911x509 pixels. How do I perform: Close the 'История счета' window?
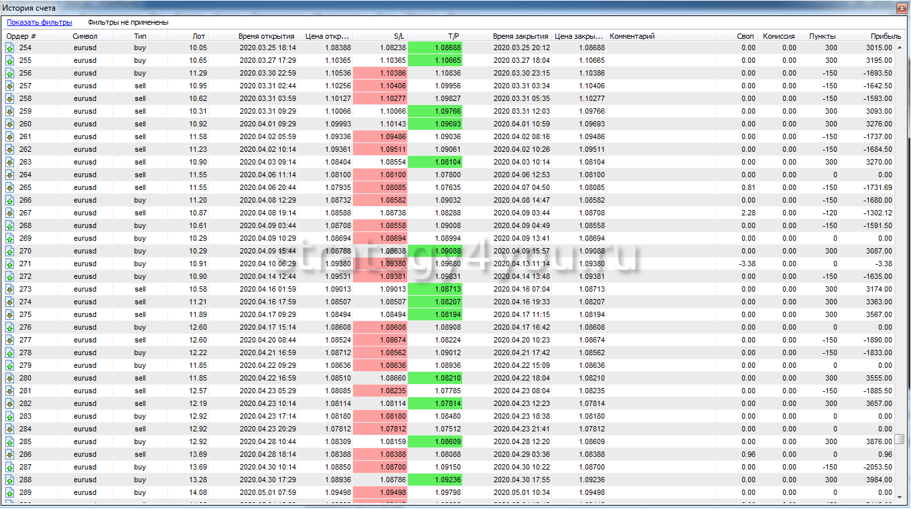coord(900,8)
